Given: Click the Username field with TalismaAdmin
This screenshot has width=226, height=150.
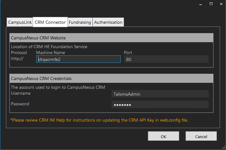Looking at the screenshot, I should coord(160,94).
